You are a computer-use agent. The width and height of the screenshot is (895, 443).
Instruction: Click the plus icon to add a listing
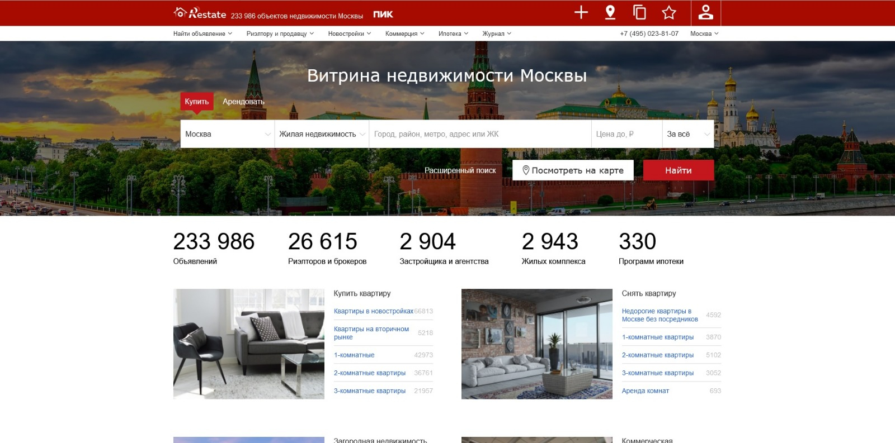coord(581,12)
